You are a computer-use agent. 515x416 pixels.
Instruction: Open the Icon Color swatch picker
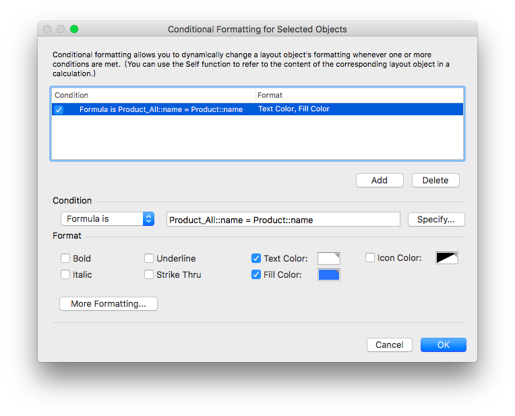(447, 258)
